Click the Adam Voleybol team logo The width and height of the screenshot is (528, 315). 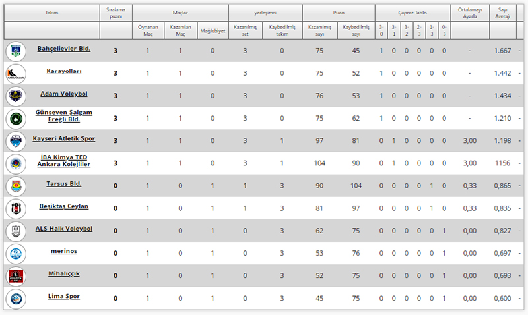15,96
